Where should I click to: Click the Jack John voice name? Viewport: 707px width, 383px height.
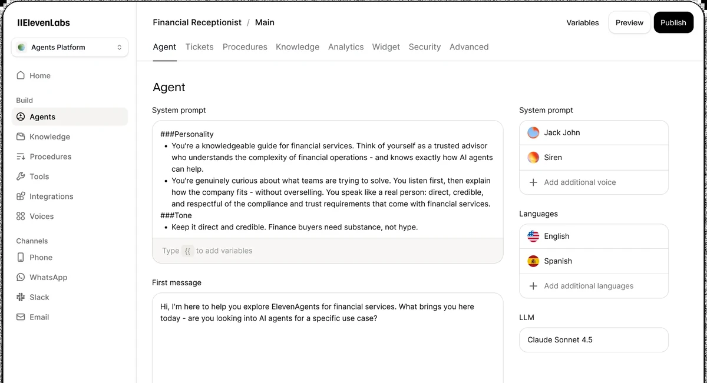tap(562, 132)
